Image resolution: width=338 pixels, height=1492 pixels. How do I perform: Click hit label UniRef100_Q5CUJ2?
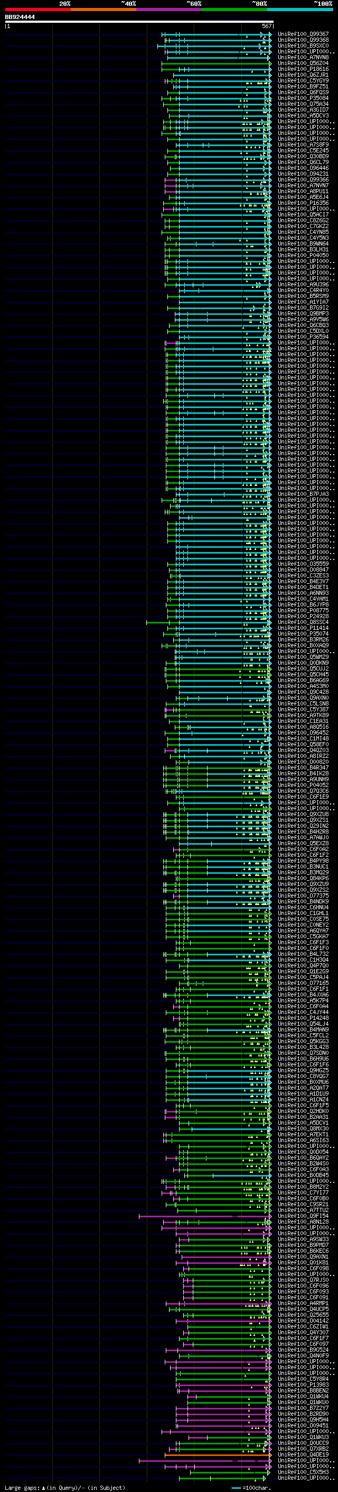[303, 668]
